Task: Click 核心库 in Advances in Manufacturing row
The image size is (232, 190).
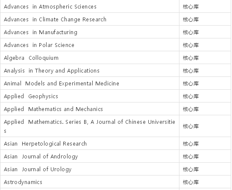Action: click(x=191, y=32)
